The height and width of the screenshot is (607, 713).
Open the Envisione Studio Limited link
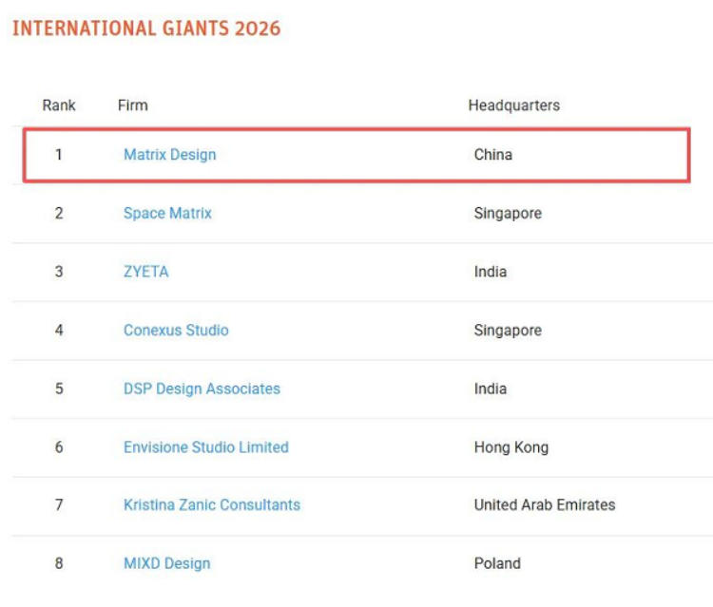pyautogui.click(x=206, y=447)
